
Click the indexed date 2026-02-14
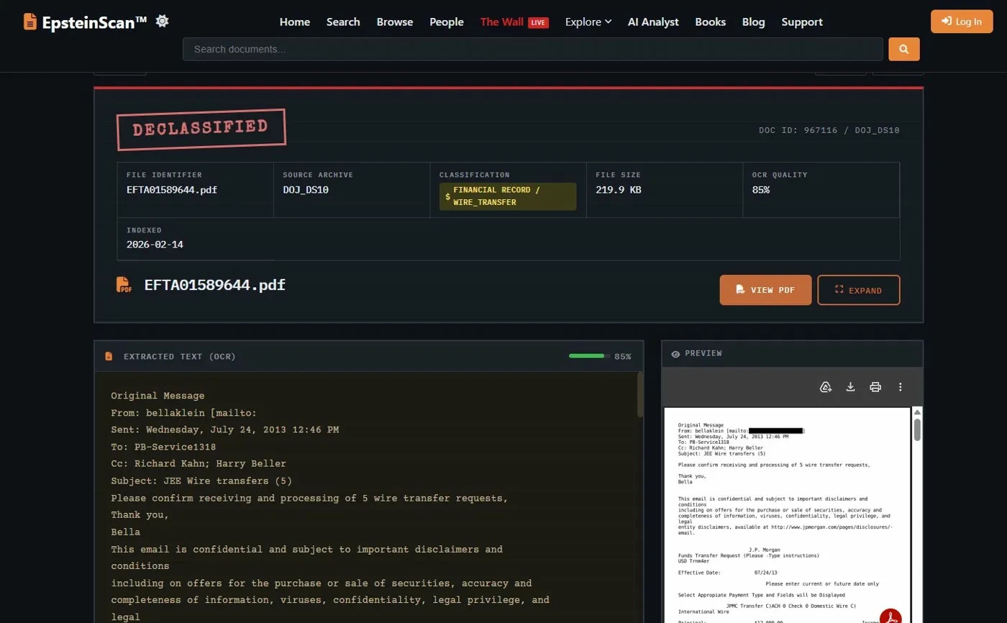click(155, 245)
